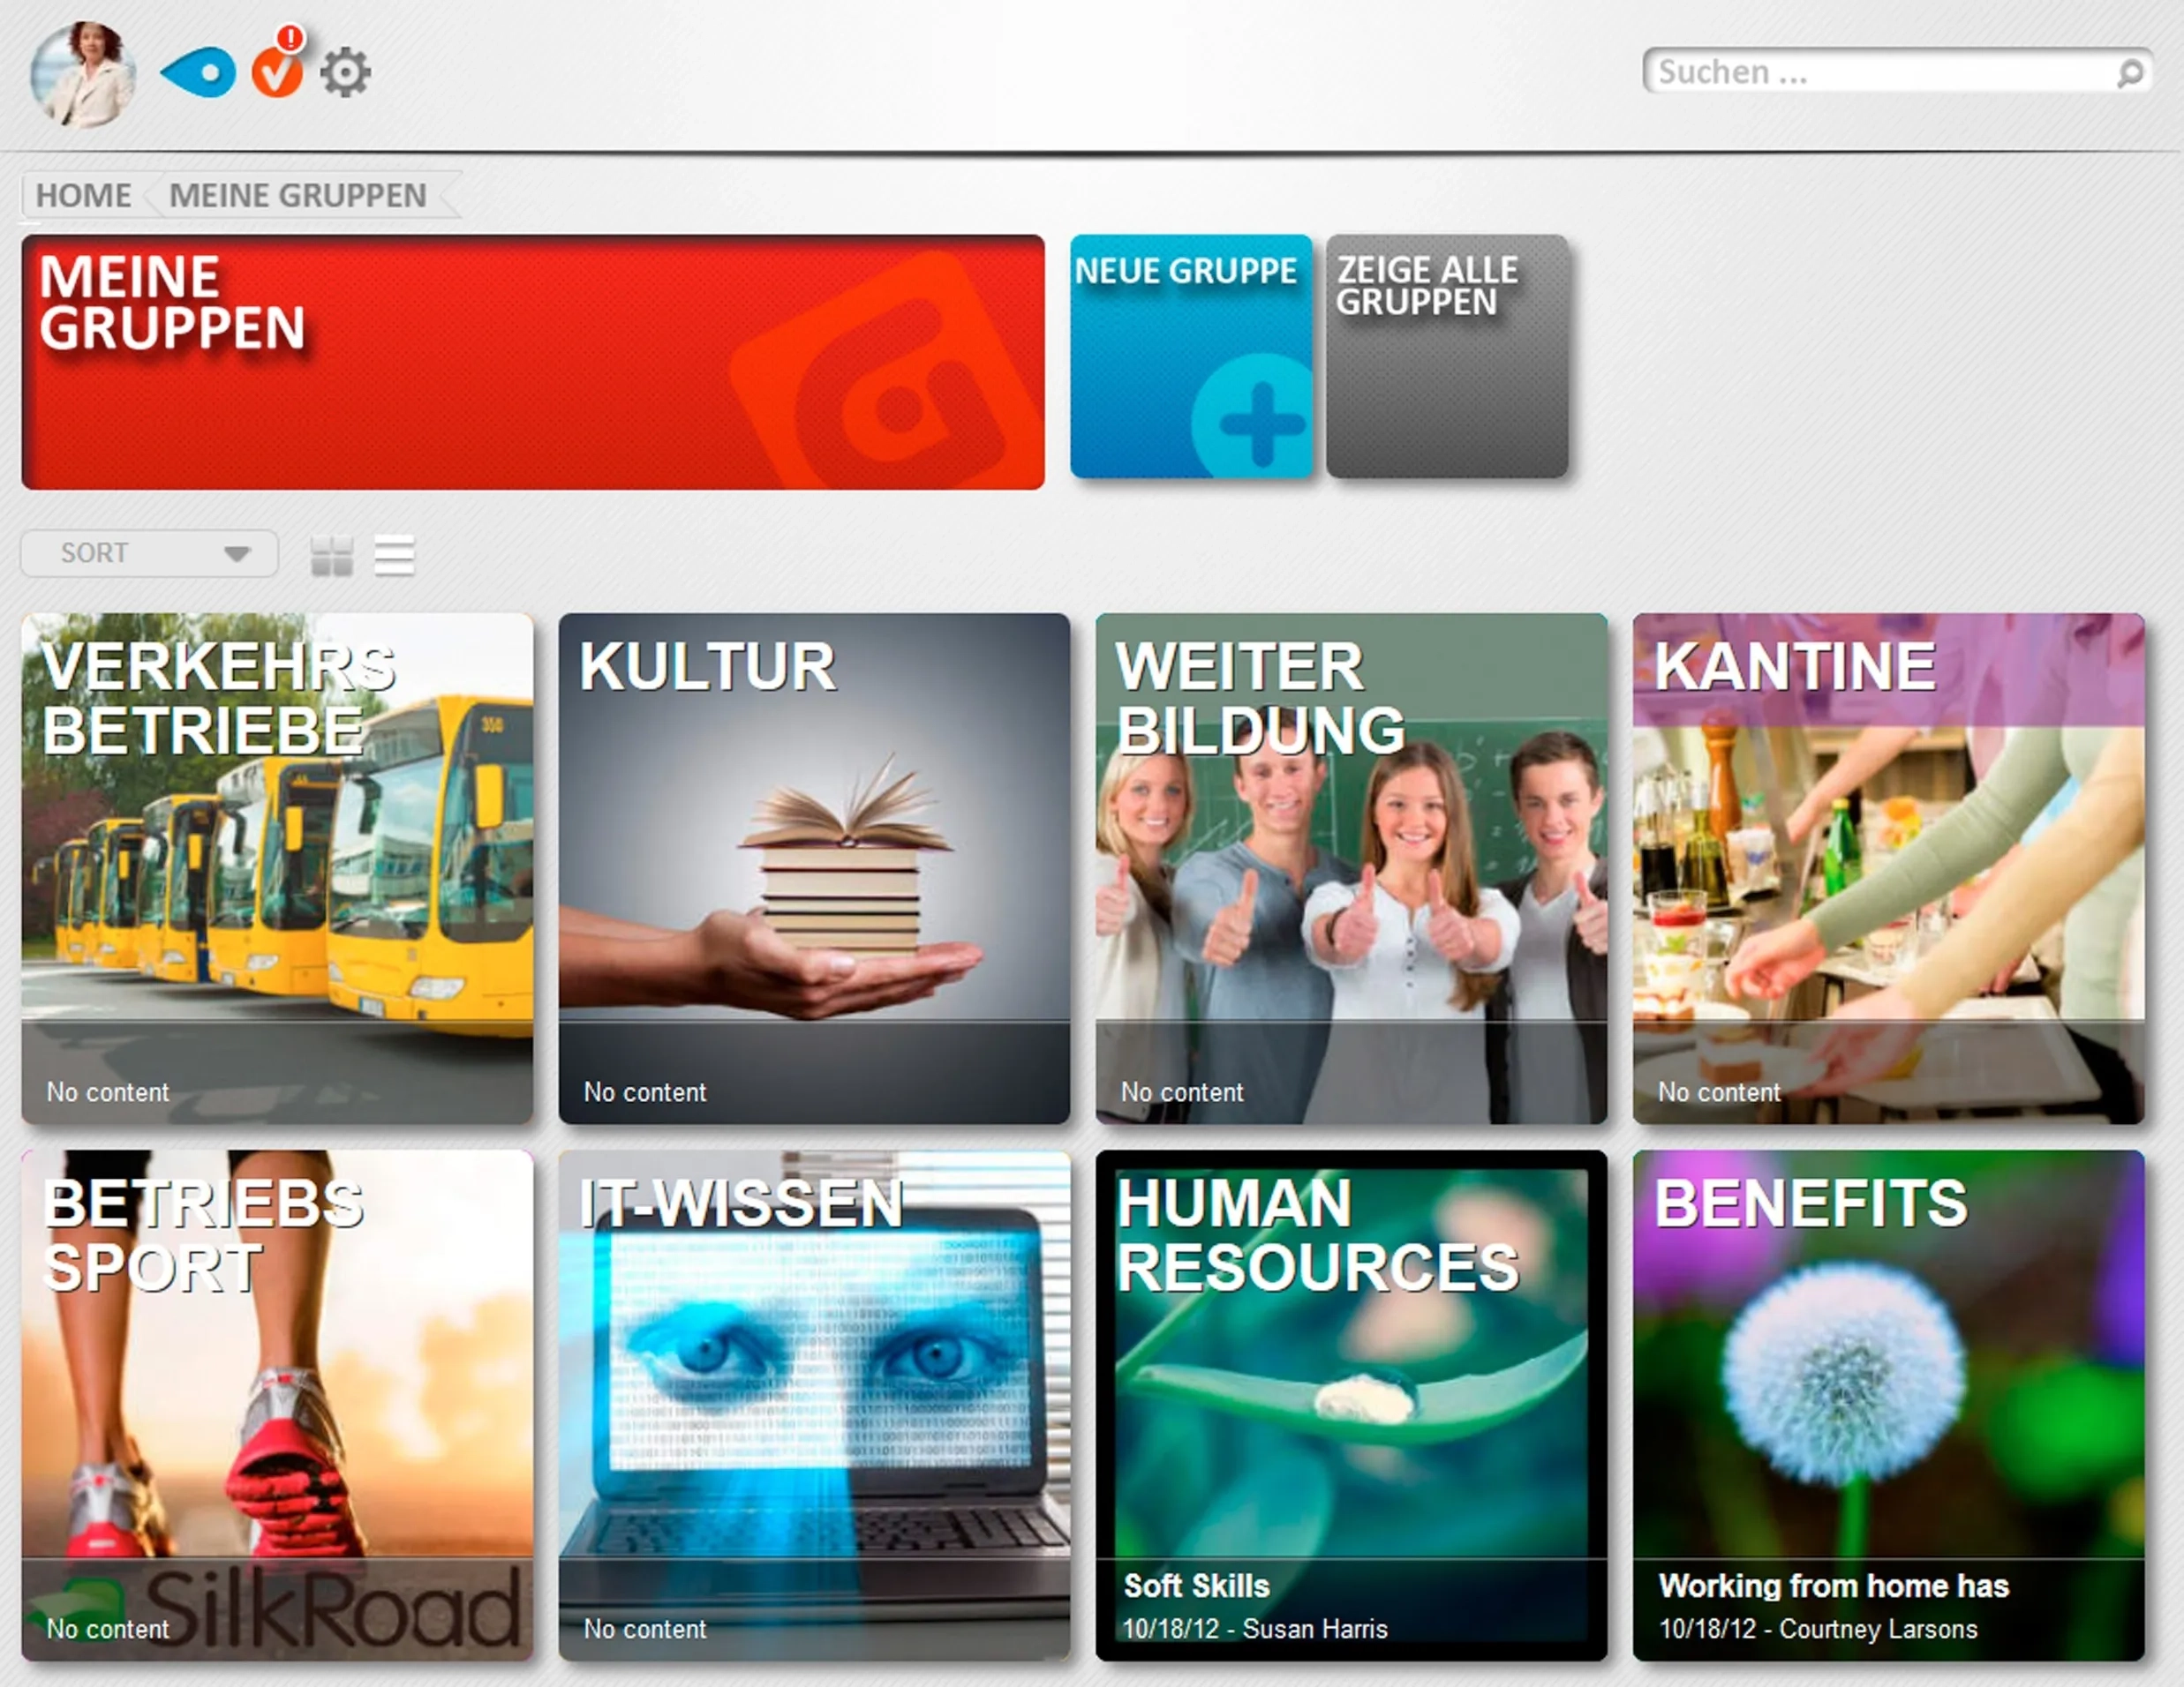Click the ZEIGE ALLE GRUPPEN button

pos(1447,356)
